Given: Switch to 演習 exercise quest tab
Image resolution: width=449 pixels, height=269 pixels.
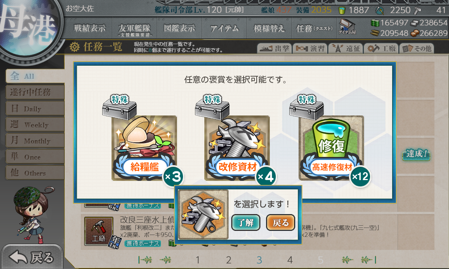Looking at the screenshot, I should [x=310, y=49].
